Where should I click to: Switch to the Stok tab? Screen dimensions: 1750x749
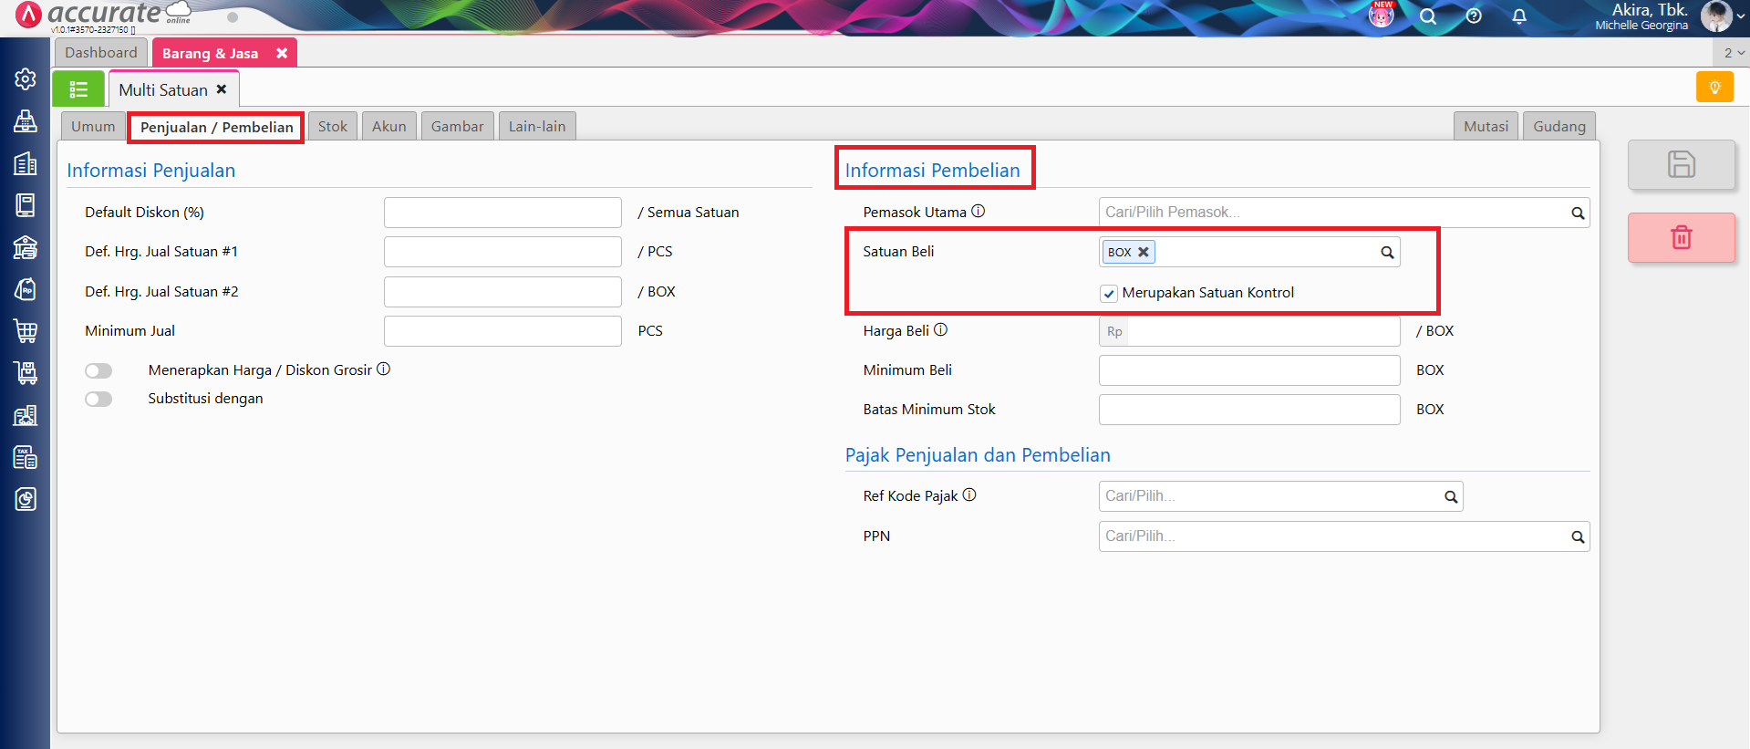tap(332, 127)
